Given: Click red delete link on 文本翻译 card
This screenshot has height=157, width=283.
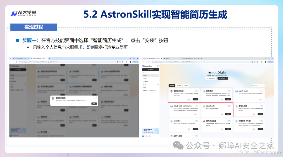Looking at the screenshot, I should (222, 99).
